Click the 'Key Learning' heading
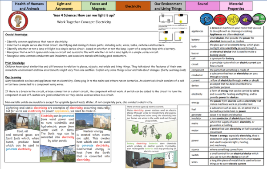 (13, 77)
